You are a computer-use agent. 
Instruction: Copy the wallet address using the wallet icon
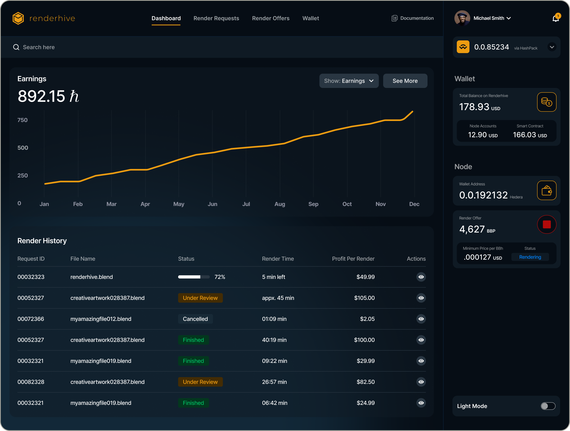point(547,190)
